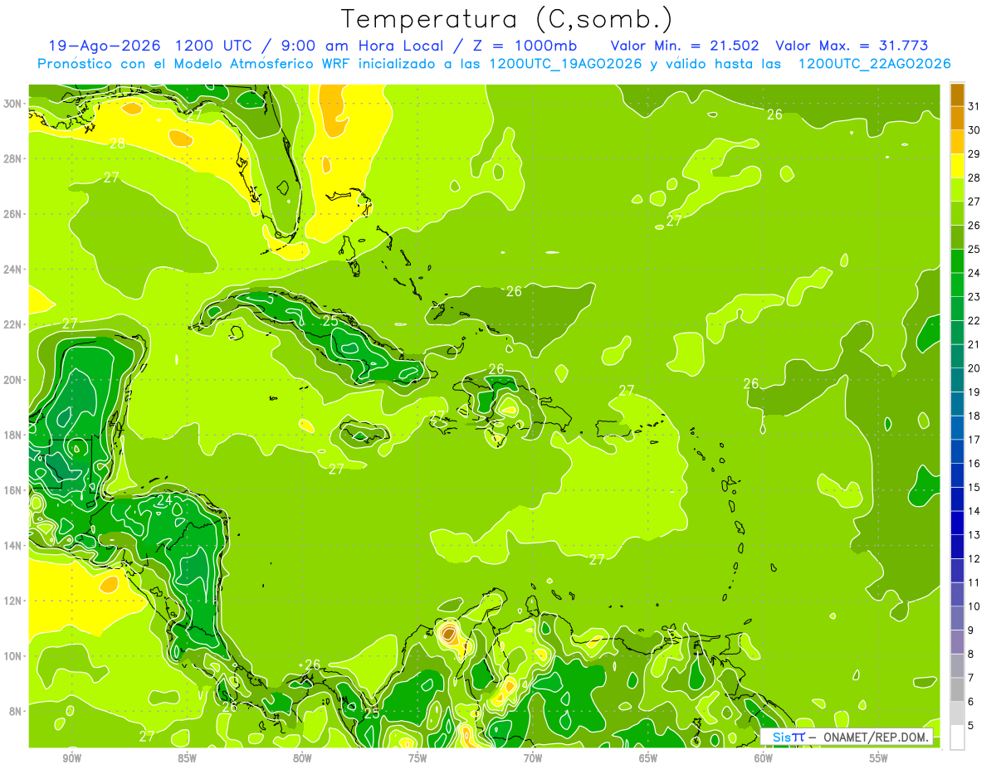996x769 pixels.
Task: Click the "65W" longitude axis label
Action: click(648, 758)
